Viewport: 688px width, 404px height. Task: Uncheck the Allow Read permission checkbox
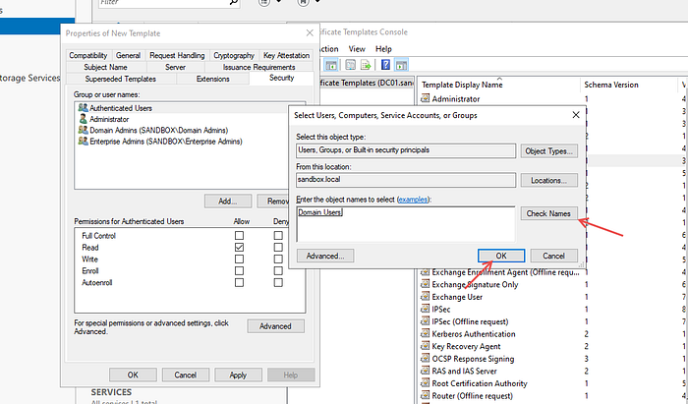pyautogui.click(x=239, y=248)
